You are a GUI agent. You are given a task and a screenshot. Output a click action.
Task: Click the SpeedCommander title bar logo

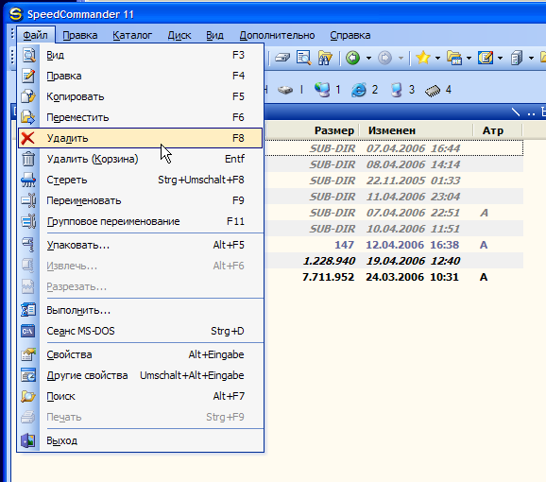click(x=16, y=14)
